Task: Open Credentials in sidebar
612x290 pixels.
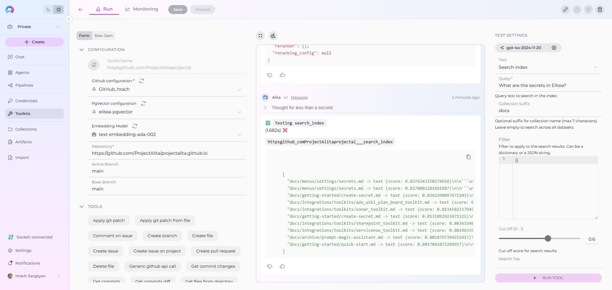Action: (34, 101)
